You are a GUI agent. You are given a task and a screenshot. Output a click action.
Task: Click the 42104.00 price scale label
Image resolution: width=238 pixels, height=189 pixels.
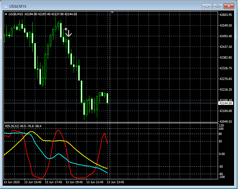tap(225, 111)
